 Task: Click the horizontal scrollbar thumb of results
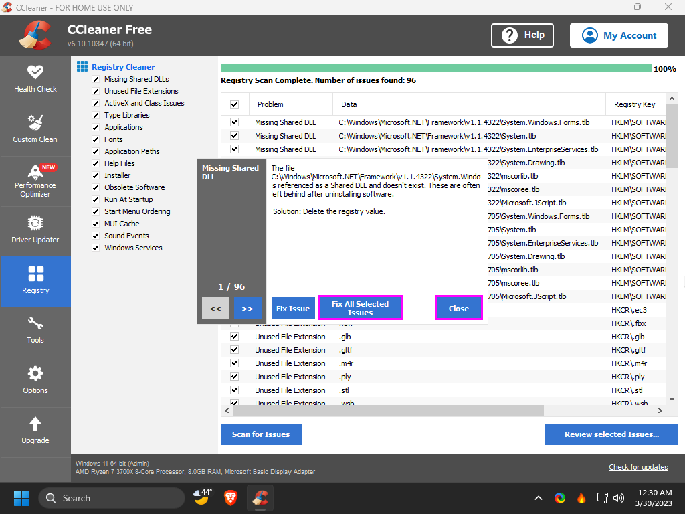coord(388,411)
